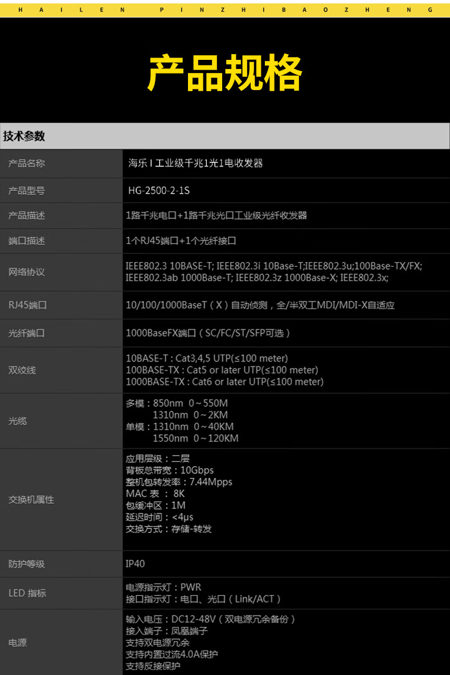Click the 光纤端口 label
Screen dimensions: 450x675
[x=27, y=333]
